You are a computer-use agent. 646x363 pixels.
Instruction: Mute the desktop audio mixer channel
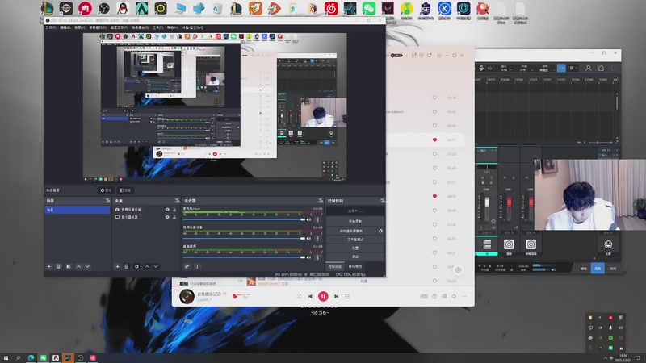[308, 257]
